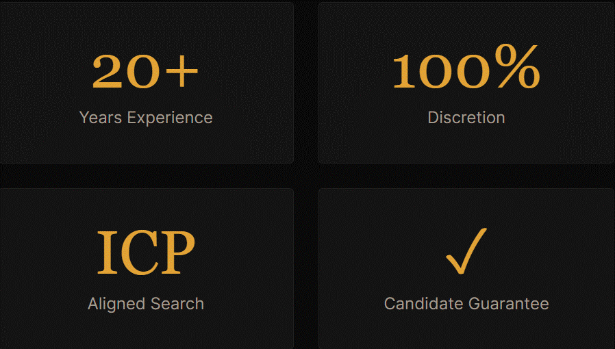Click the word Aligned
The image size is (615, 349).
[x=117, y=304]
